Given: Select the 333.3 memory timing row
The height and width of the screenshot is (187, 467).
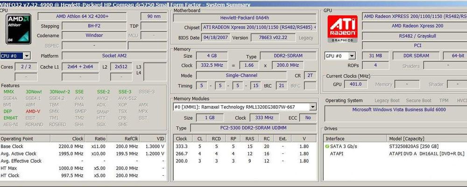Looking at the screenshot, I should (245, 146).
